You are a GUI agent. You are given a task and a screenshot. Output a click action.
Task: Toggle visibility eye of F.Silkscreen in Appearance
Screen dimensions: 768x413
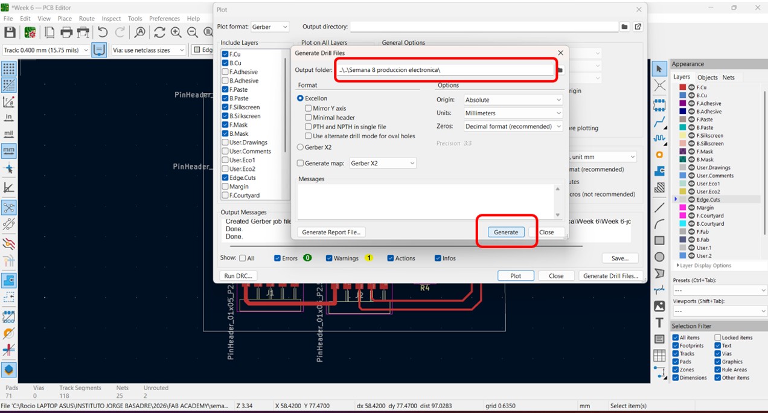[x=691, y=136]
